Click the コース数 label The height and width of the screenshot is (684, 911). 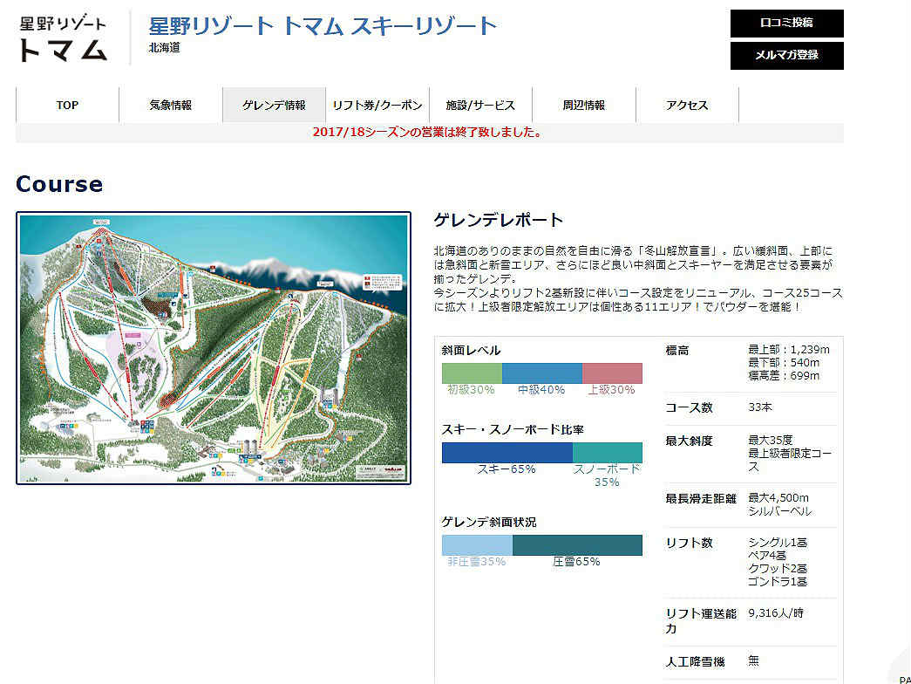689,407
